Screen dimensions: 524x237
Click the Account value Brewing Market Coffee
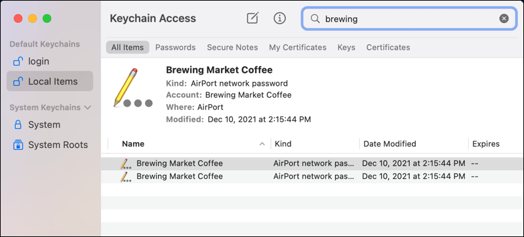click(249, 95)
